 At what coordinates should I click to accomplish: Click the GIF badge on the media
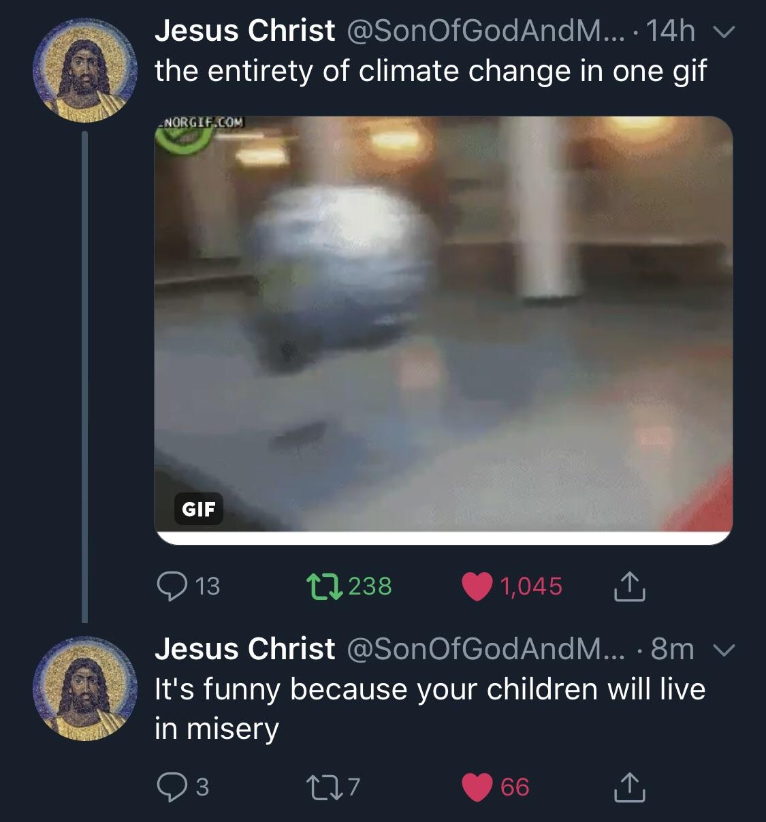(x=198, y=508)
